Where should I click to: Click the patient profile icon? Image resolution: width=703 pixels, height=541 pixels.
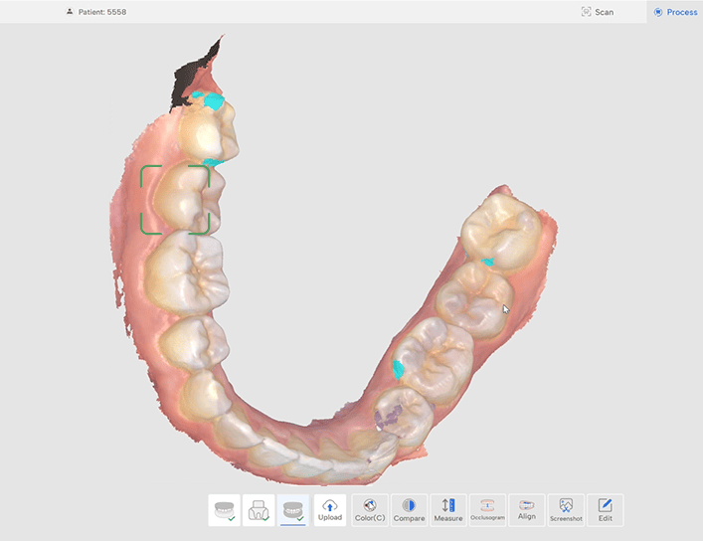click(69, 12)
